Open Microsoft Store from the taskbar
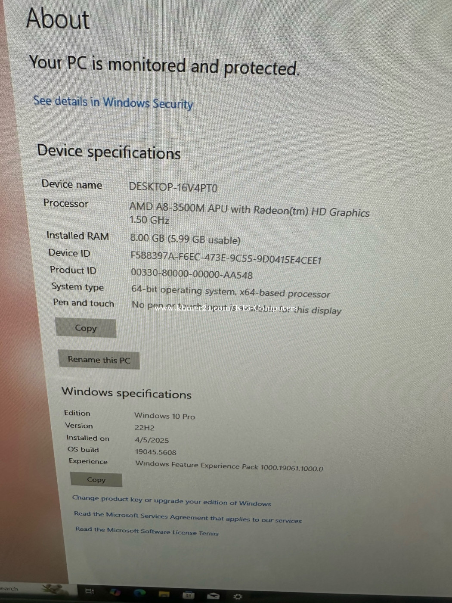The image size is (452, 603). click(x=188, y=595)
